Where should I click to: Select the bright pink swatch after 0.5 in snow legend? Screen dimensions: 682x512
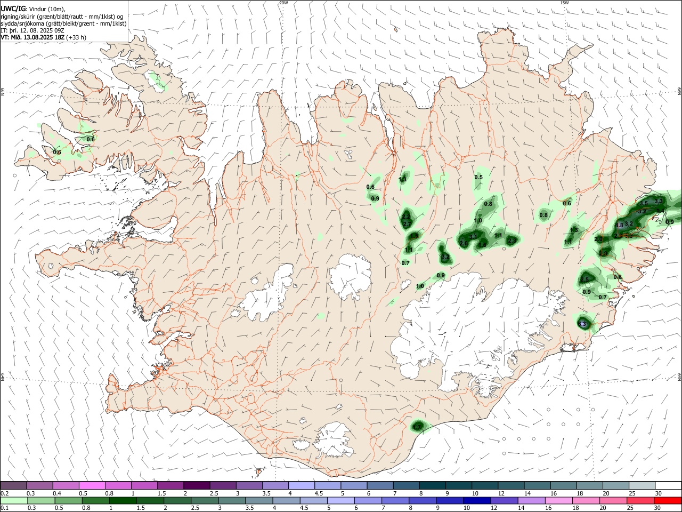(x=92, y=485)
